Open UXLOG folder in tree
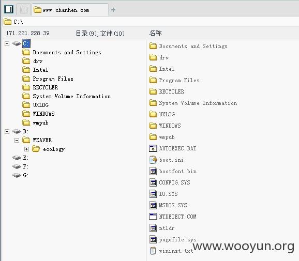The width and height of the screenshot is (299, 261). [x=41, y=105]
